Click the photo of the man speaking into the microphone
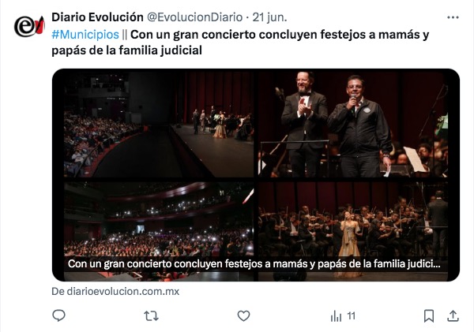Screen dimensions: 474x332 click(353, 125)
